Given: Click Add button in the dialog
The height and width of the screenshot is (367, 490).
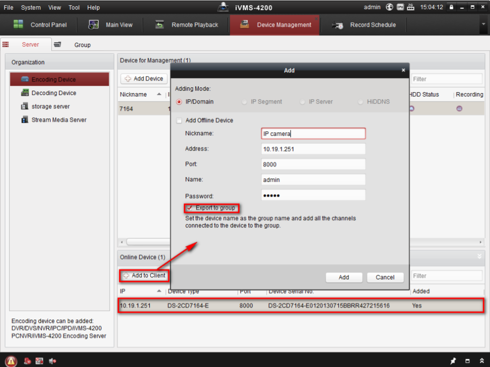Looking at the screenshot, I should (x=344, y=277).
